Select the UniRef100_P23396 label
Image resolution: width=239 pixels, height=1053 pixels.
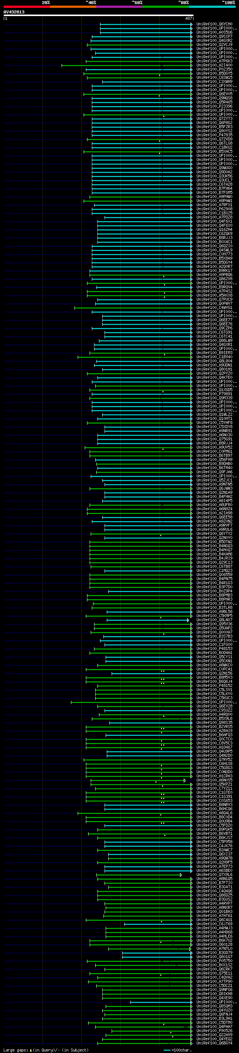214,106
